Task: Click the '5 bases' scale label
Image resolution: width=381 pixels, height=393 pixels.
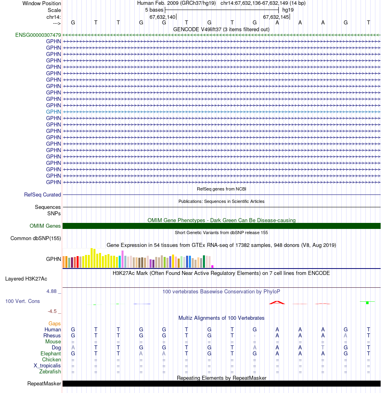Action: (x=154, y=10)
